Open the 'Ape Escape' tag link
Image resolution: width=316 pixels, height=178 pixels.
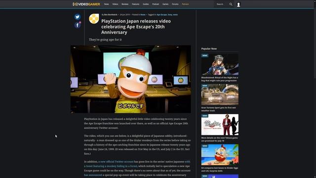162,14
